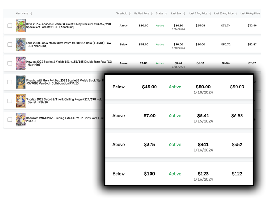Click the Alert Name column header
Screen dimensions: 268x202
point(22,13)
